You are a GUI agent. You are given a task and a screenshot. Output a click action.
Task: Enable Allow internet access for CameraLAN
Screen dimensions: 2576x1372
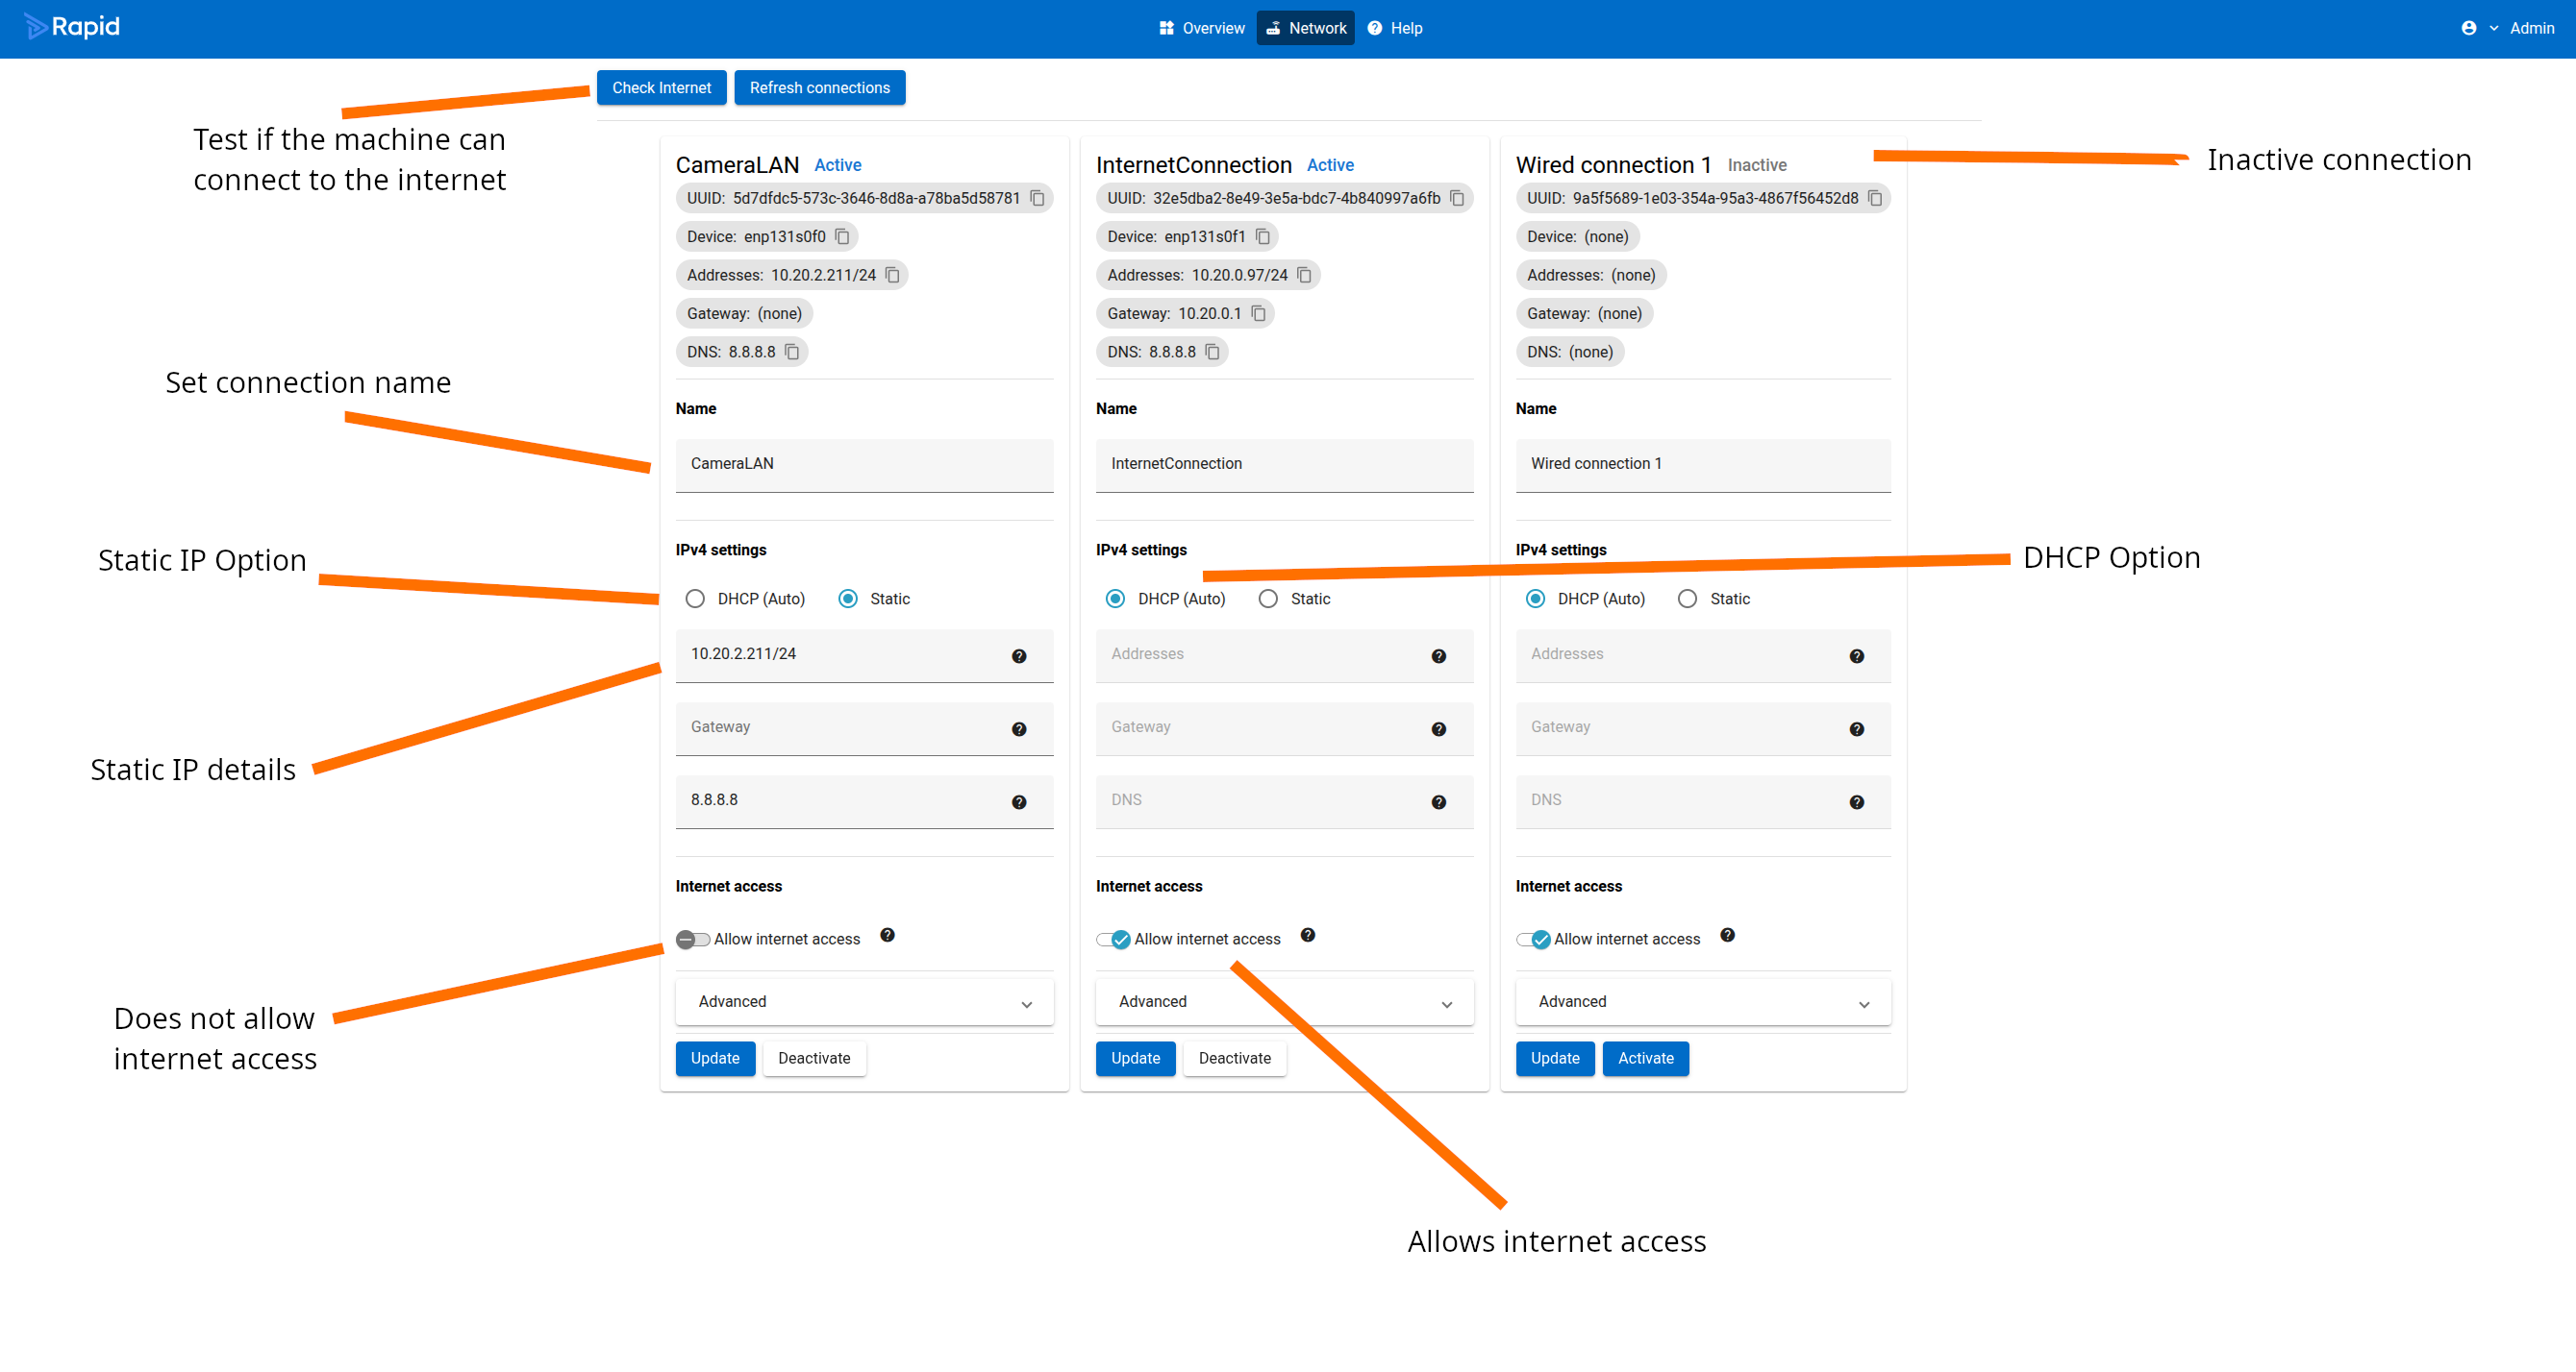click(692, 940)
